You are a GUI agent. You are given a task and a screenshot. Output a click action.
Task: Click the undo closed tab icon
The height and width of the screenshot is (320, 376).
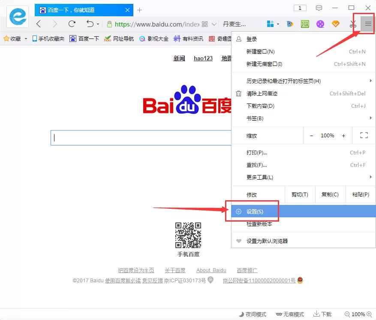click(90, 24)
